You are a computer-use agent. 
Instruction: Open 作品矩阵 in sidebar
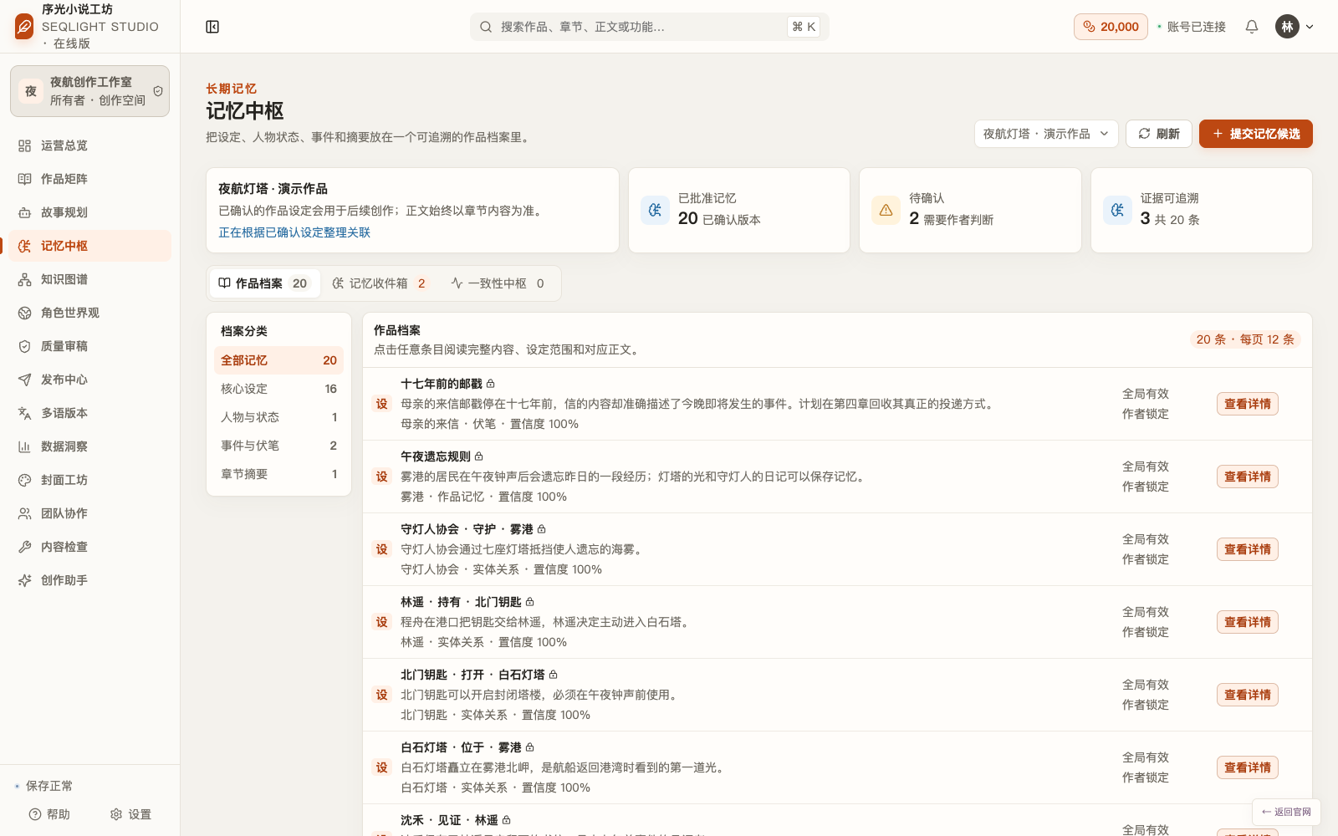89,179
